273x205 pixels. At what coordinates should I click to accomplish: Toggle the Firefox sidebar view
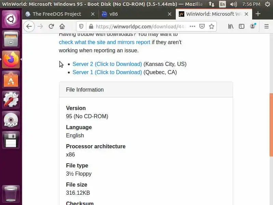tap(242, 27)
